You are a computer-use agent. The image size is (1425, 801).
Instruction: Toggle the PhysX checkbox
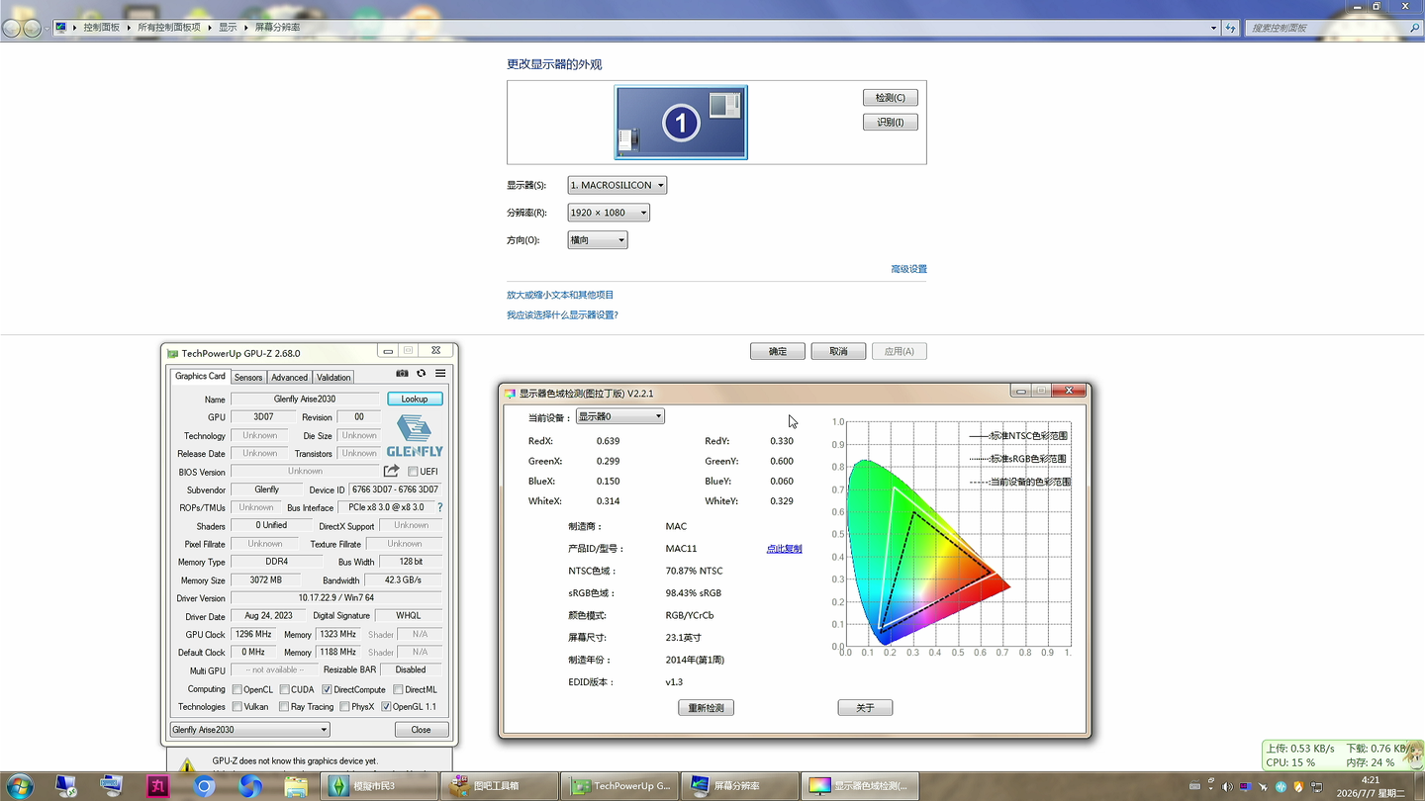tap(343, 707)
